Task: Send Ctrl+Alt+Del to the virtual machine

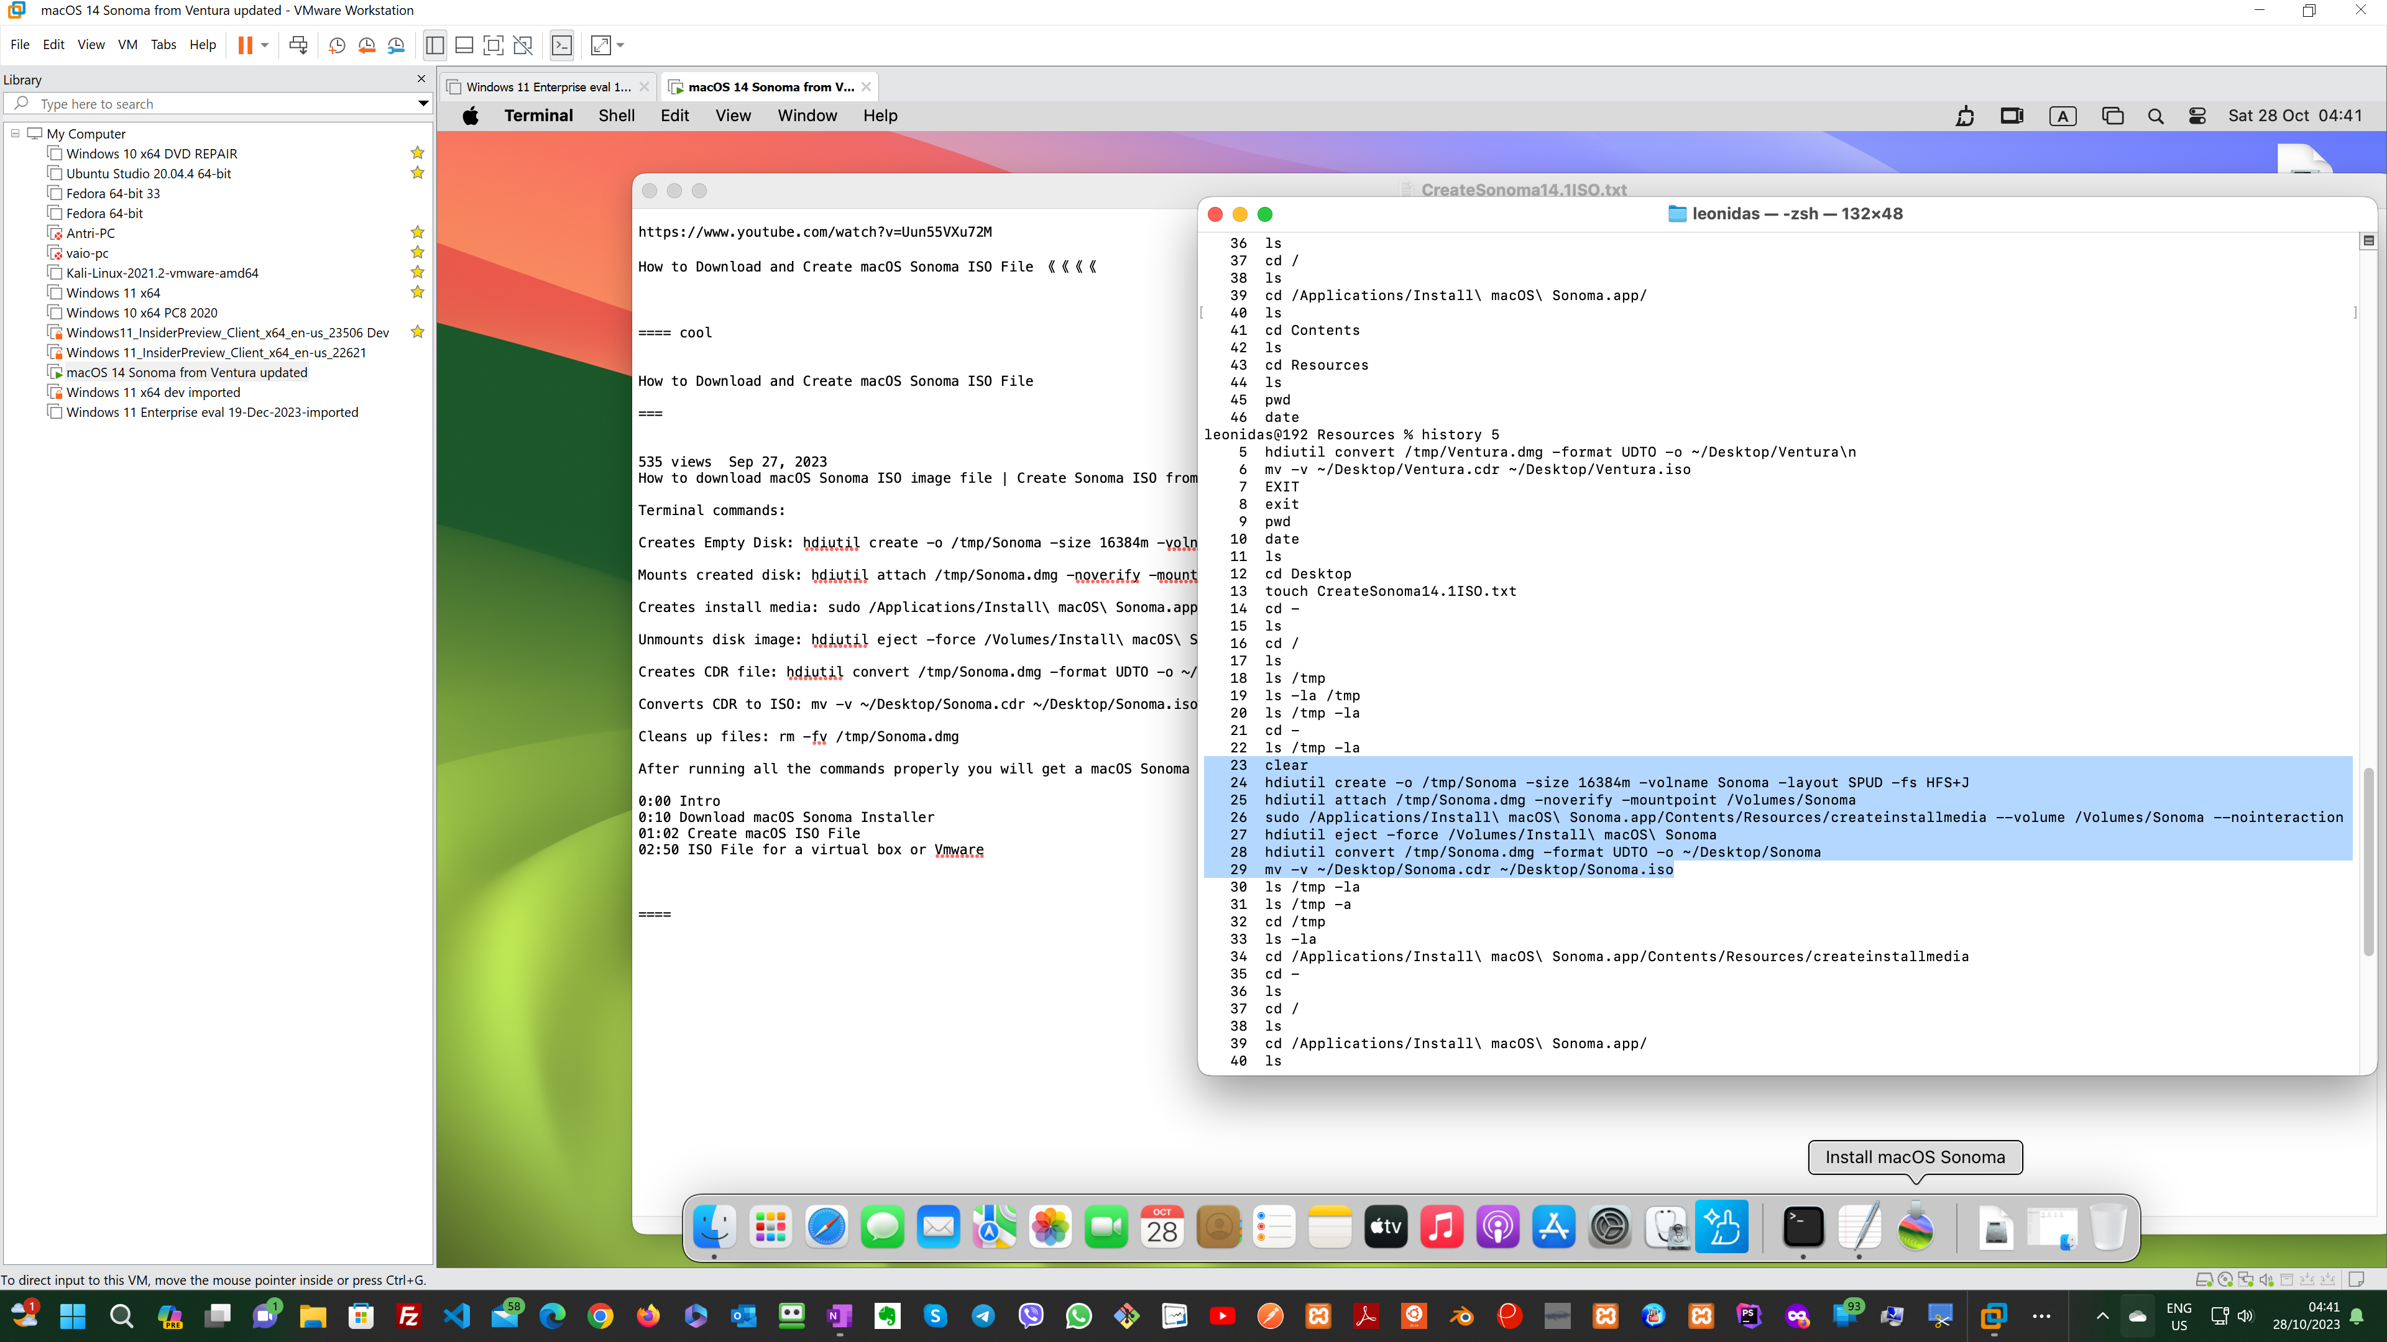Action: pyautogui.click(x=298, y=45)
